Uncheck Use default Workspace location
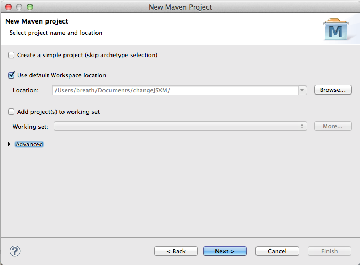The height and width of the screenshot is (265, 360). click(12, 75)
